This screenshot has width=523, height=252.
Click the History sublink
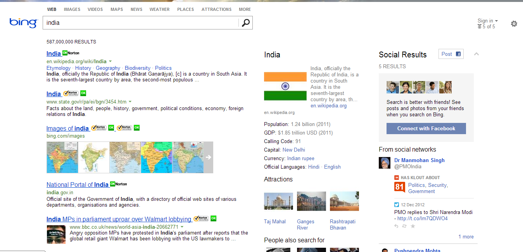pyautogui.click(x=83, y=68)
